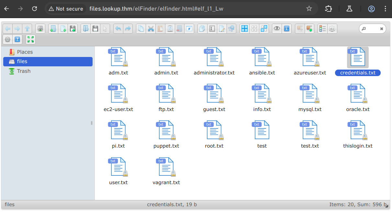Screen dimensions: 392x212
Task: Select the mysql.txt file
Action: 310,98
